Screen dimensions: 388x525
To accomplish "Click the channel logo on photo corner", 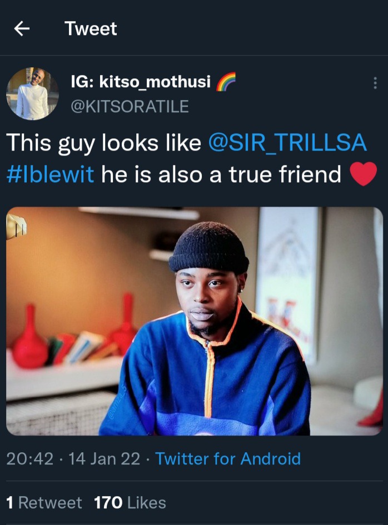I will click(x=16, y=227).
